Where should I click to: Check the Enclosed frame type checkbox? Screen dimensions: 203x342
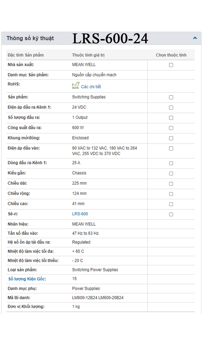click(171, 138)
